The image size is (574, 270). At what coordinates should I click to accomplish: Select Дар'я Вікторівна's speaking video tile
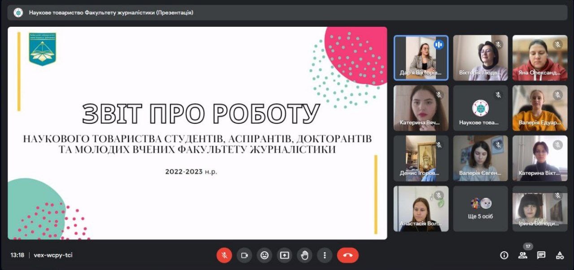[421, 58]
